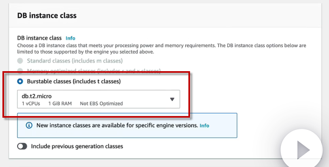Viewport: 329px width, 167px height.
Task: Click the dropdown arrow on instance selector
Action: click(172, 99)
